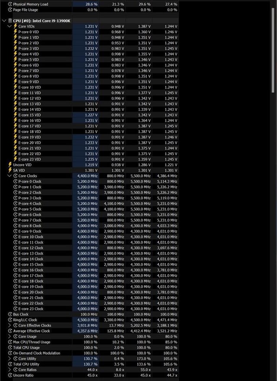Click the clock icon next to Ring/LLC Clock
This screenshot has height=381, width=277.
pos(10,320)
